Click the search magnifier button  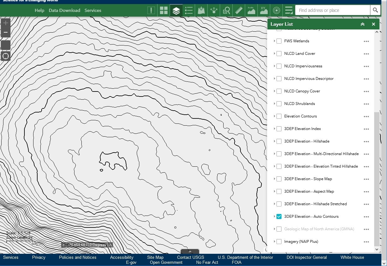375,10
